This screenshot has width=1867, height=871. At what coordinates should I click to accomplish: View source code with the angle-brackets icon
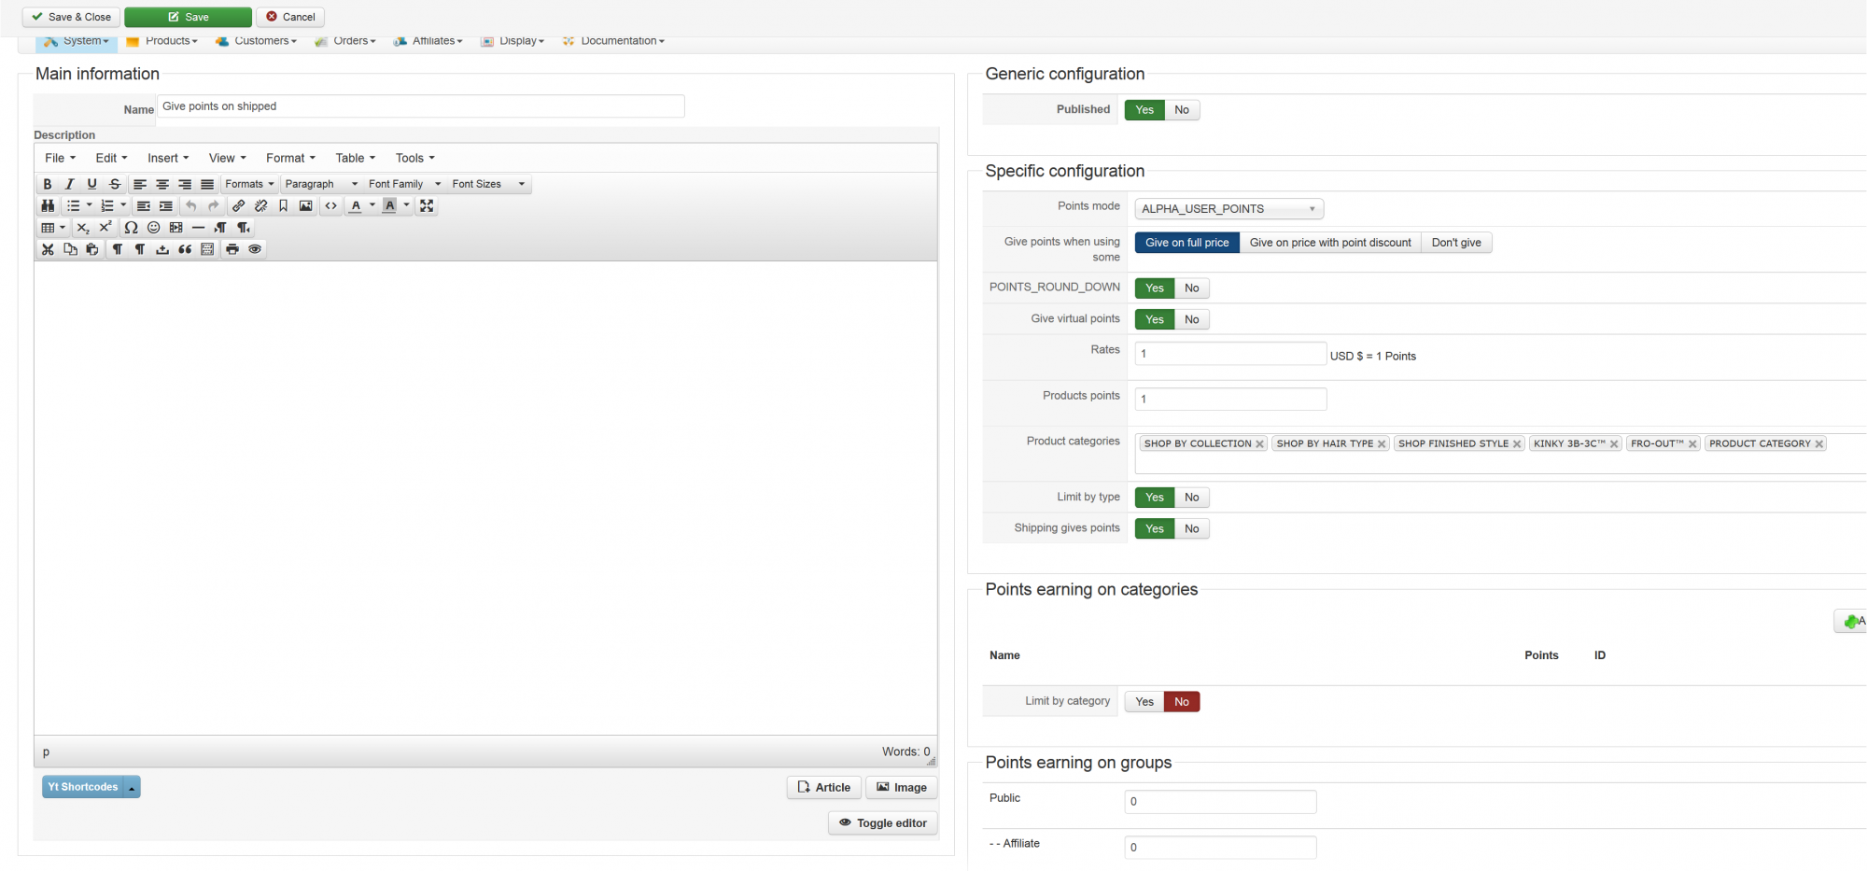(330, 205)
